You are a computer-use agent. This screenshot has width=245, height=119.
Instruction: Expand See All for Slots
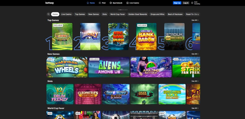pyautogui.click(x=195, y=81)
